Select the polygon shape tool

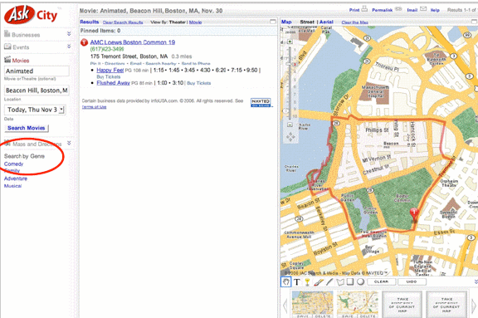pyautogui.click(x=340, y=282)
